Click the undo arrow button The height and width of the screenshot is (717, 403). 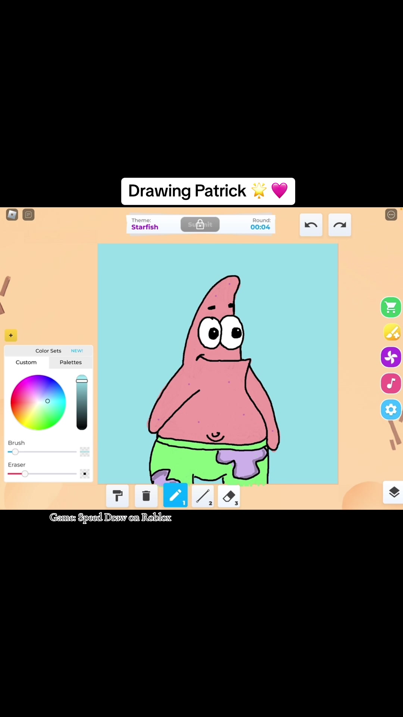pyautogui.click(x=311, y=225)
